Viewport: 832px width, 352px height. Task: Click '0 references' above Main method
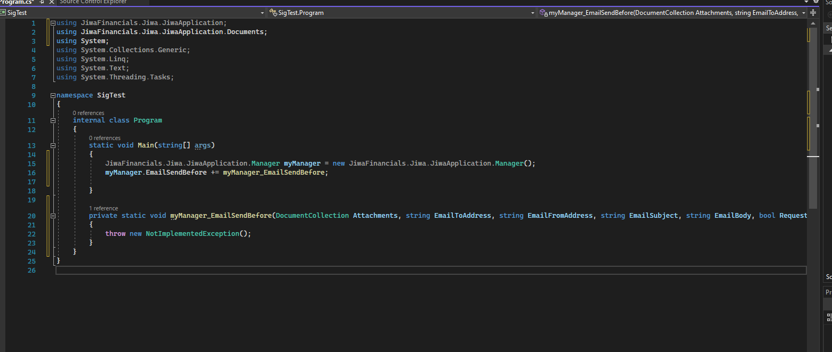point(105,138)
